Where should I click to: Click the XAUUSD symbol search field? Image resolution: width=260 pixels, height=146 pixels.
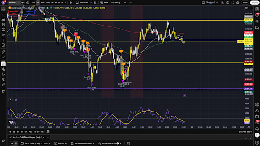[x=14, y=3]
